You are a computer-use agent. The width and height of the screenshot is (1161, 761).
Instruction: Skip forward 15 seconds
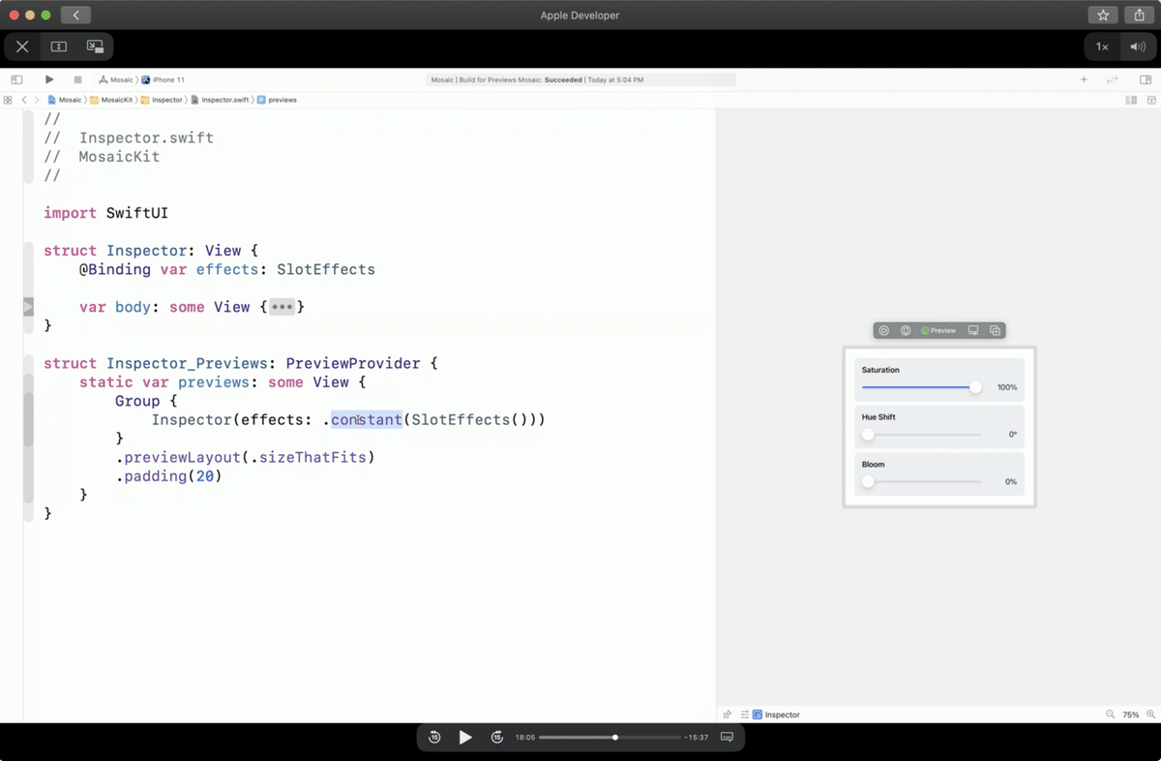pyautogui.click(x=497, y=738)
